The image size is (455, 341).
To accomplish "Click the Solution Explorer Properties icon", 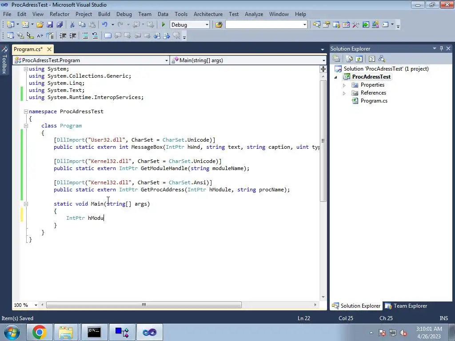I will [x=336, y=59].
